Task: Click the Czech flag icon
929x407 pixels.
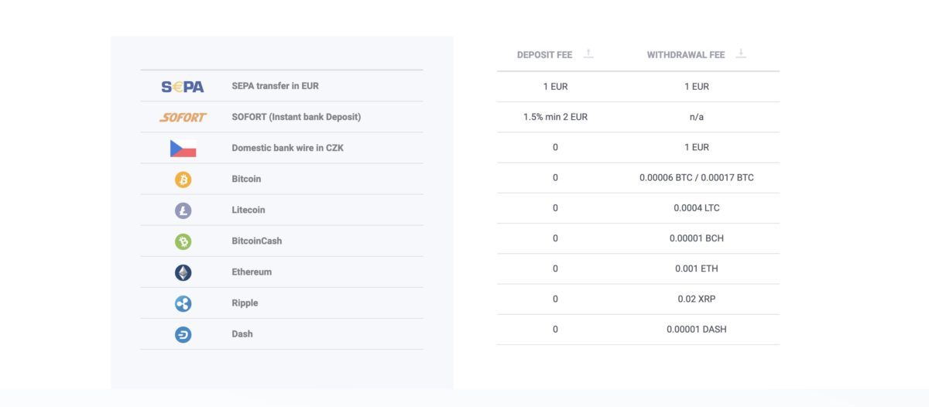Action: [183, 148]
